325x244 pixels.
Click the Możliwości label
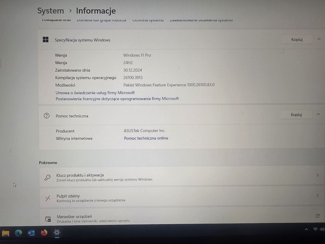click(x=65, y=85)
